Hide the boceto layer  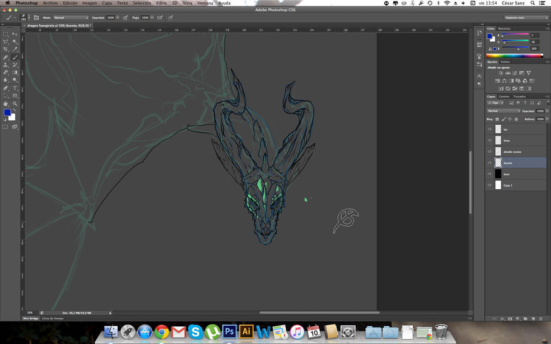tap(490, 163)
